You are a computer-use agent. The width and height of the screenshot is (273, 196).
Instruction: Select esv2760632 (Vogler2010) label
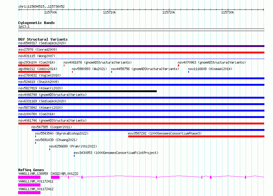click(40, 75)
